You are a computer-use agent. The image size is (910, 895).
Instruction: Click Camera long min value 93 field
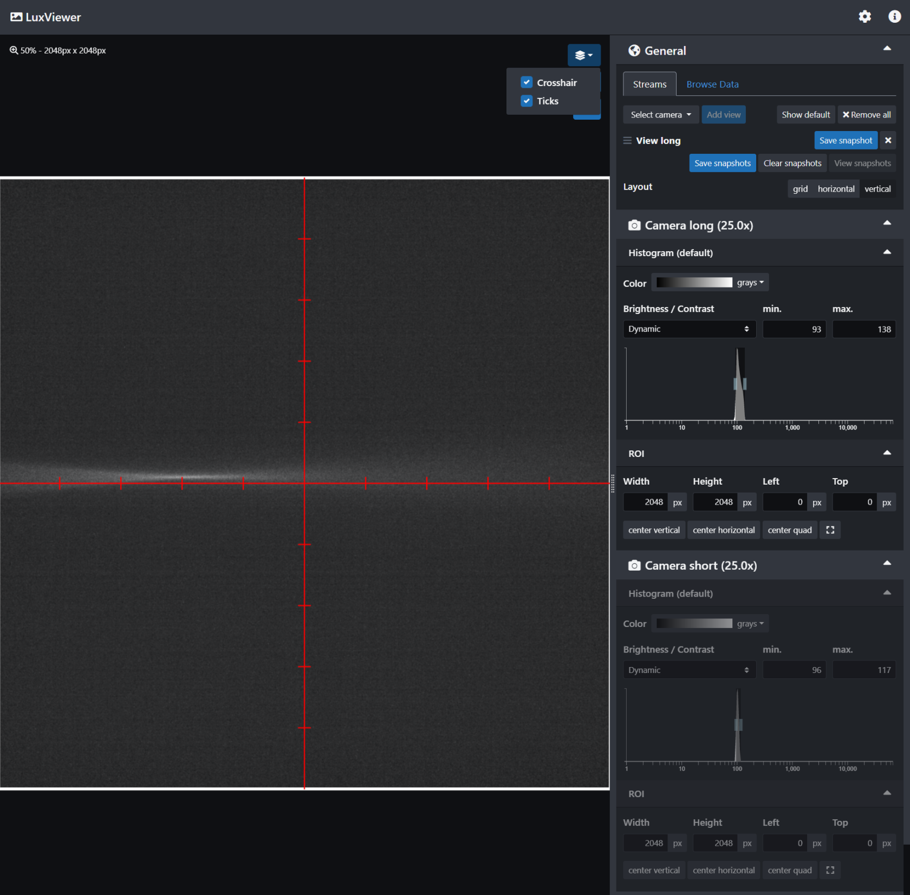point(794,329)
